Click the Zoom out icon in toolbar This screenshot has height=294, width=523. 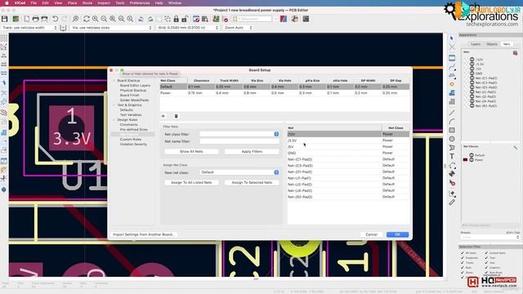coord(104,19)
